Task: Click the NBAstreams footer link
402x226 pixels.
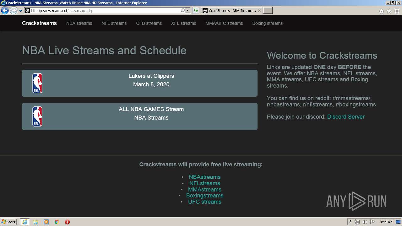Action: pos(205,177)
